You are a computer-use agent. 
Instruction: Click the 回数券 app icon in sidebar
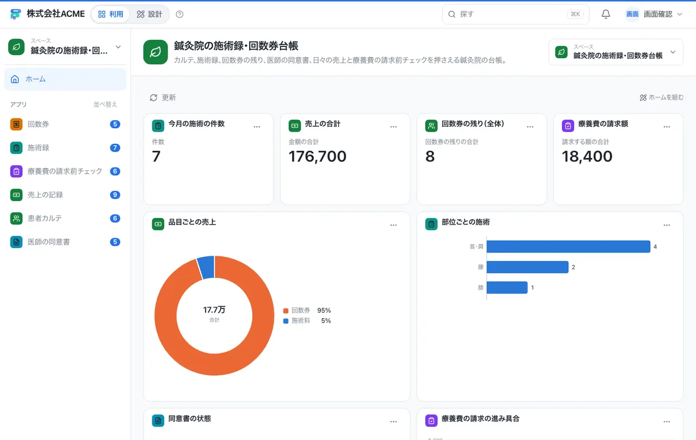click(16, 124)
